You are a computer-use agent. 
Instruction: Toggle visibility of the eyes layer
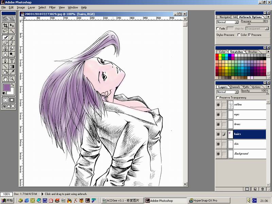(x=218, y=115)
